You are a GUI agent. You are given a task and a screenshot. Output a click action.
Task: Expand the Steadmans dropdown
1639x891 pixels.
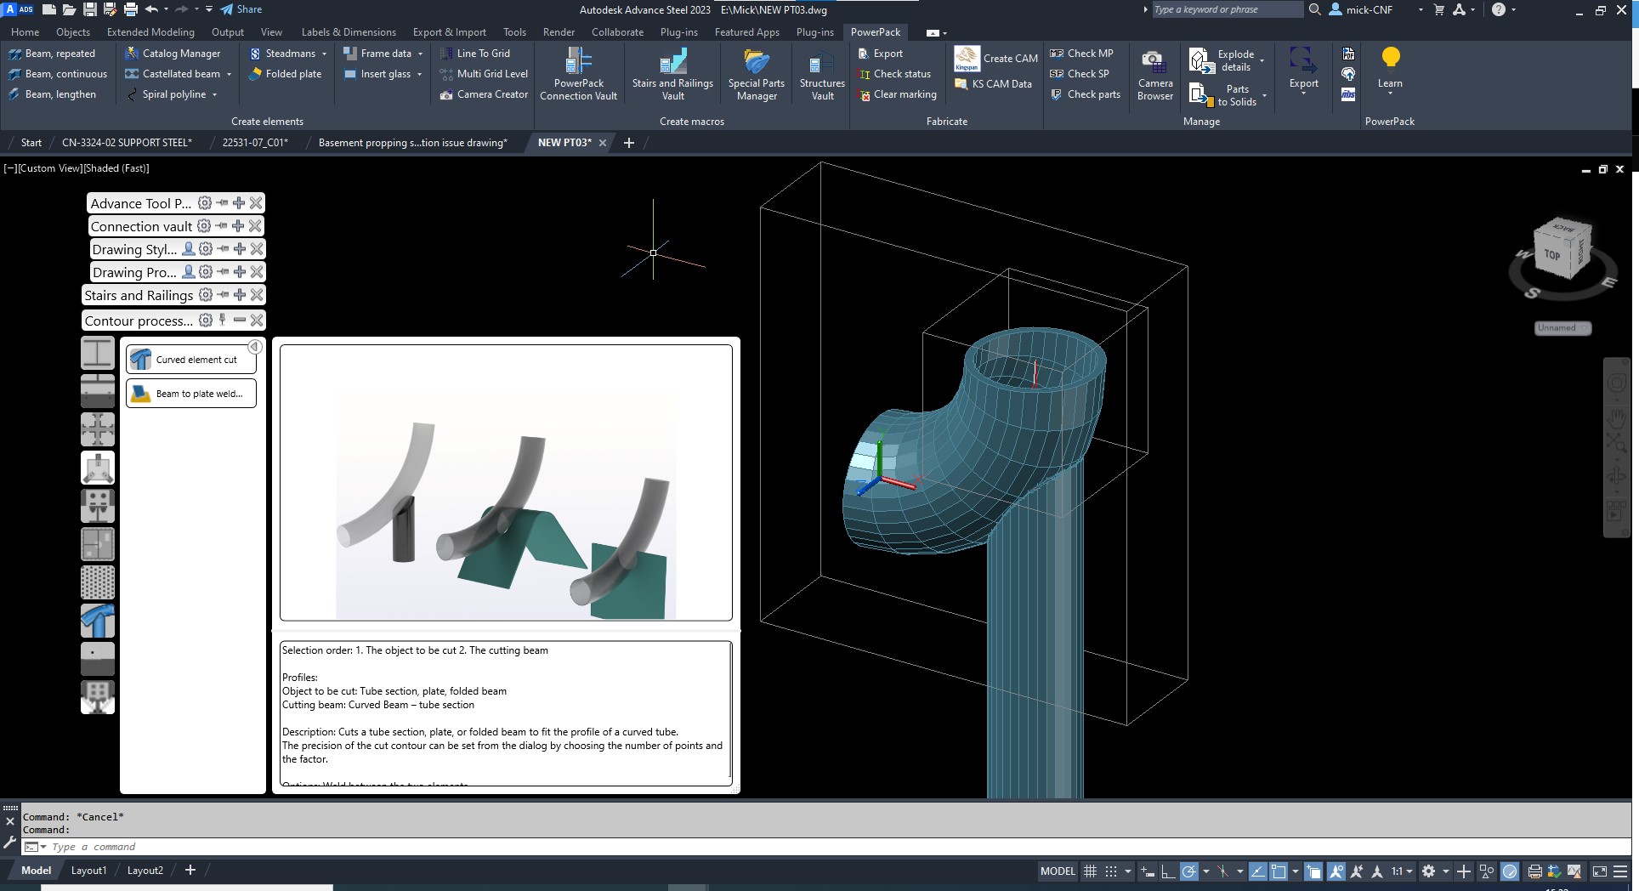[x=324, y=54]
